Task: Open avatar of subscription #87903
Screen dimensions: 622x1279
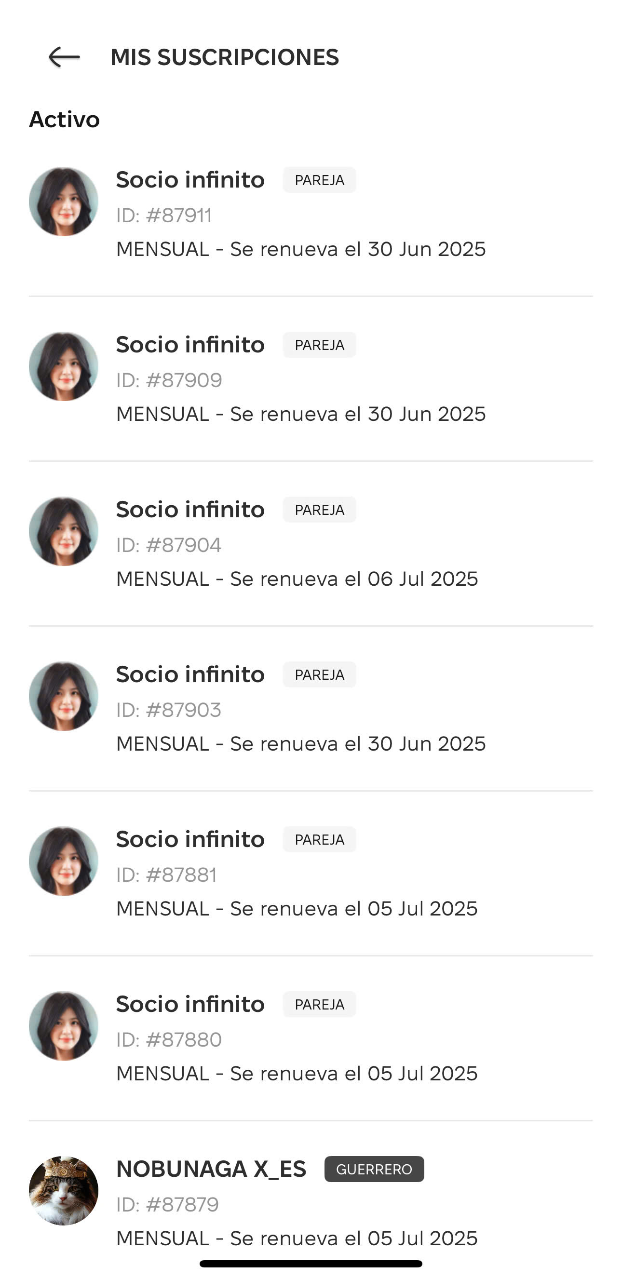Action: (x=64, y=696)
